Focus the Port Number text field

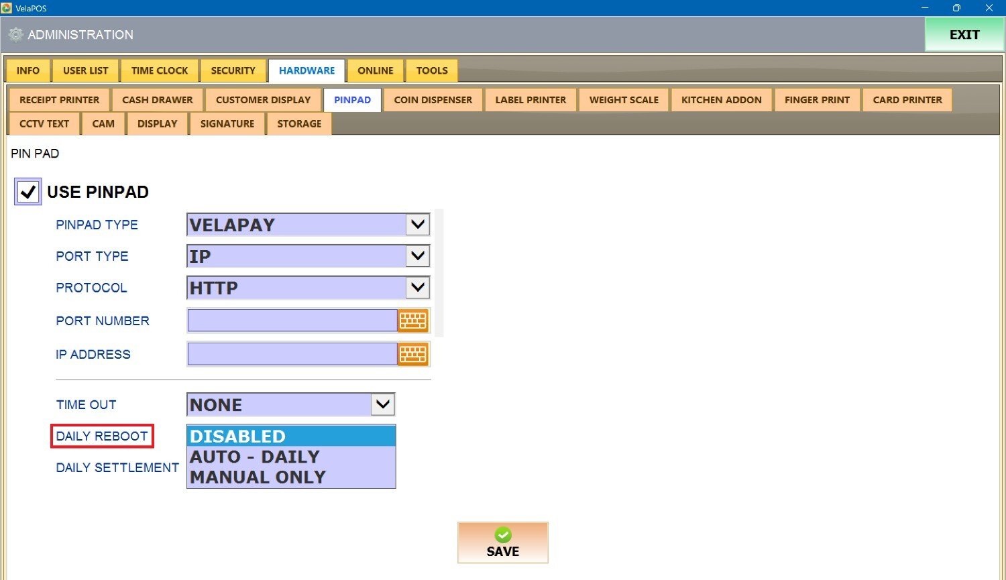pos(292,321)
